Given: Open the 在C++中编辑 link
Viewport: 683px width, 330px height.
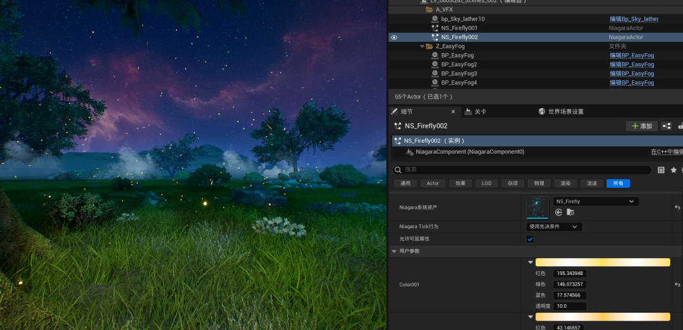Looking at the screenshot, I should click(667, 152).
